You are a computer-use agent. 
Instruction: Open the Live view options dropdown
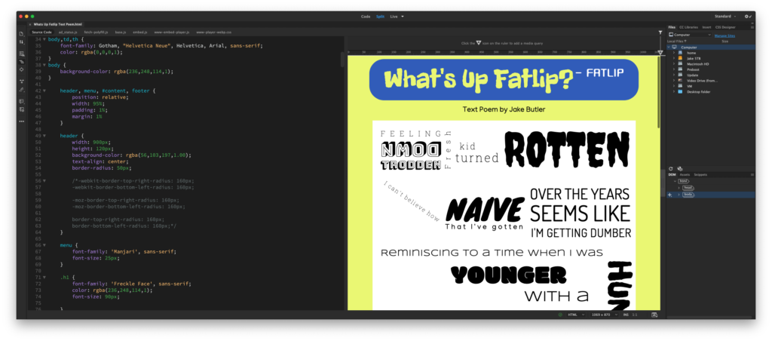pyautogui.click(x=403, y=16)
